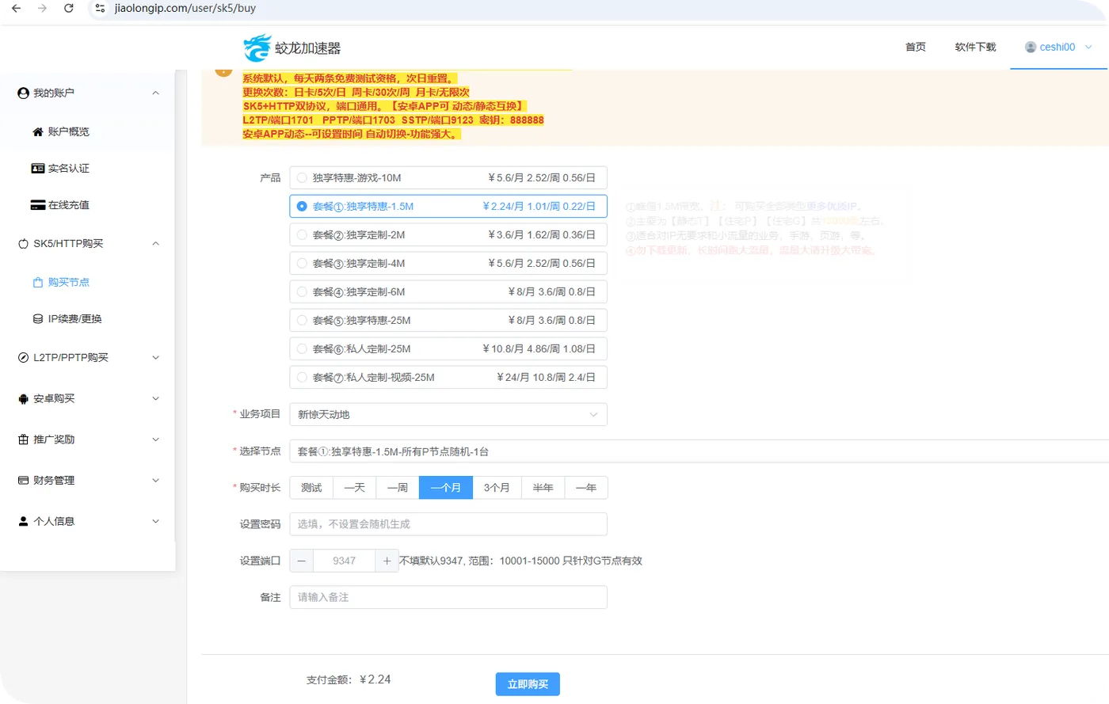1109x704 pixels.
Task: Click the 我的账户 person icon
Action: (x=23, y=93)
